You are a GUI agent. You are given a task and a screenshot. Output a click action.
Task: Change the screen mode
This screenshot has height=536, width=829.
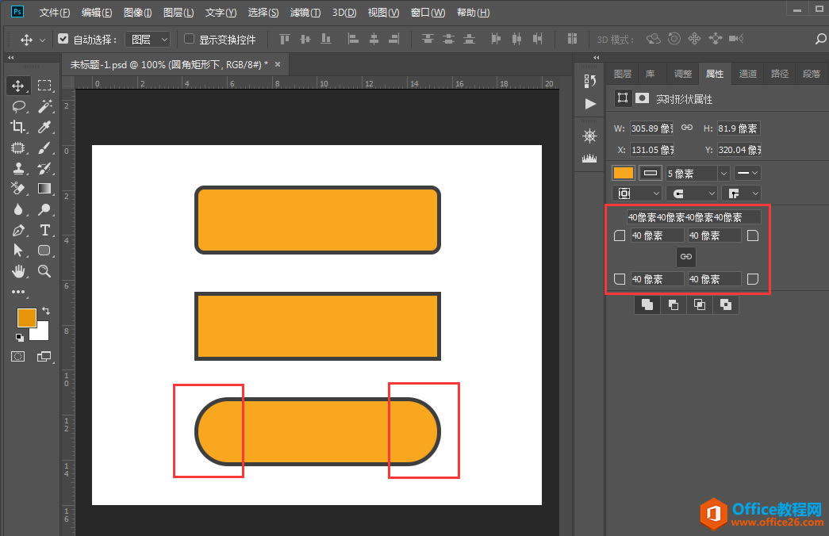tap(44, 356)
